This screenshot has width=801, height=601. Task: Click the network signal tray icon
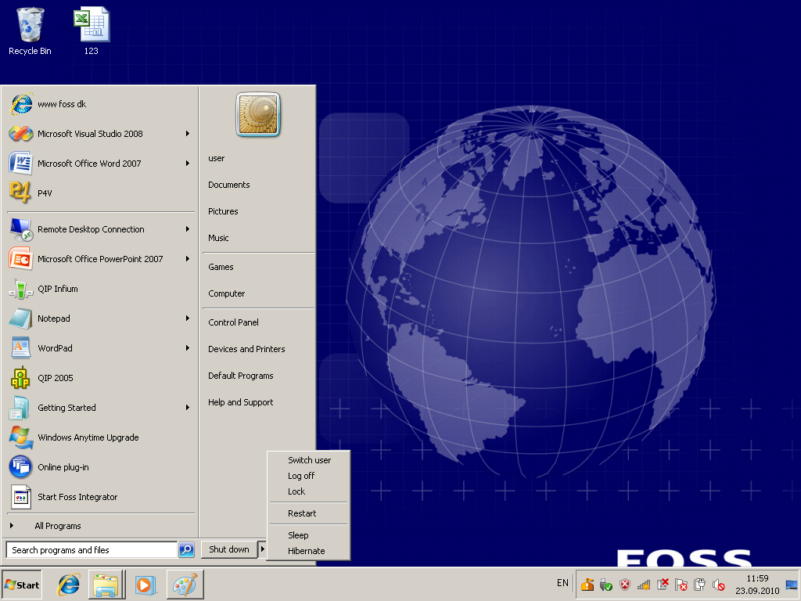pyautogui.click(x=644, y=584)
